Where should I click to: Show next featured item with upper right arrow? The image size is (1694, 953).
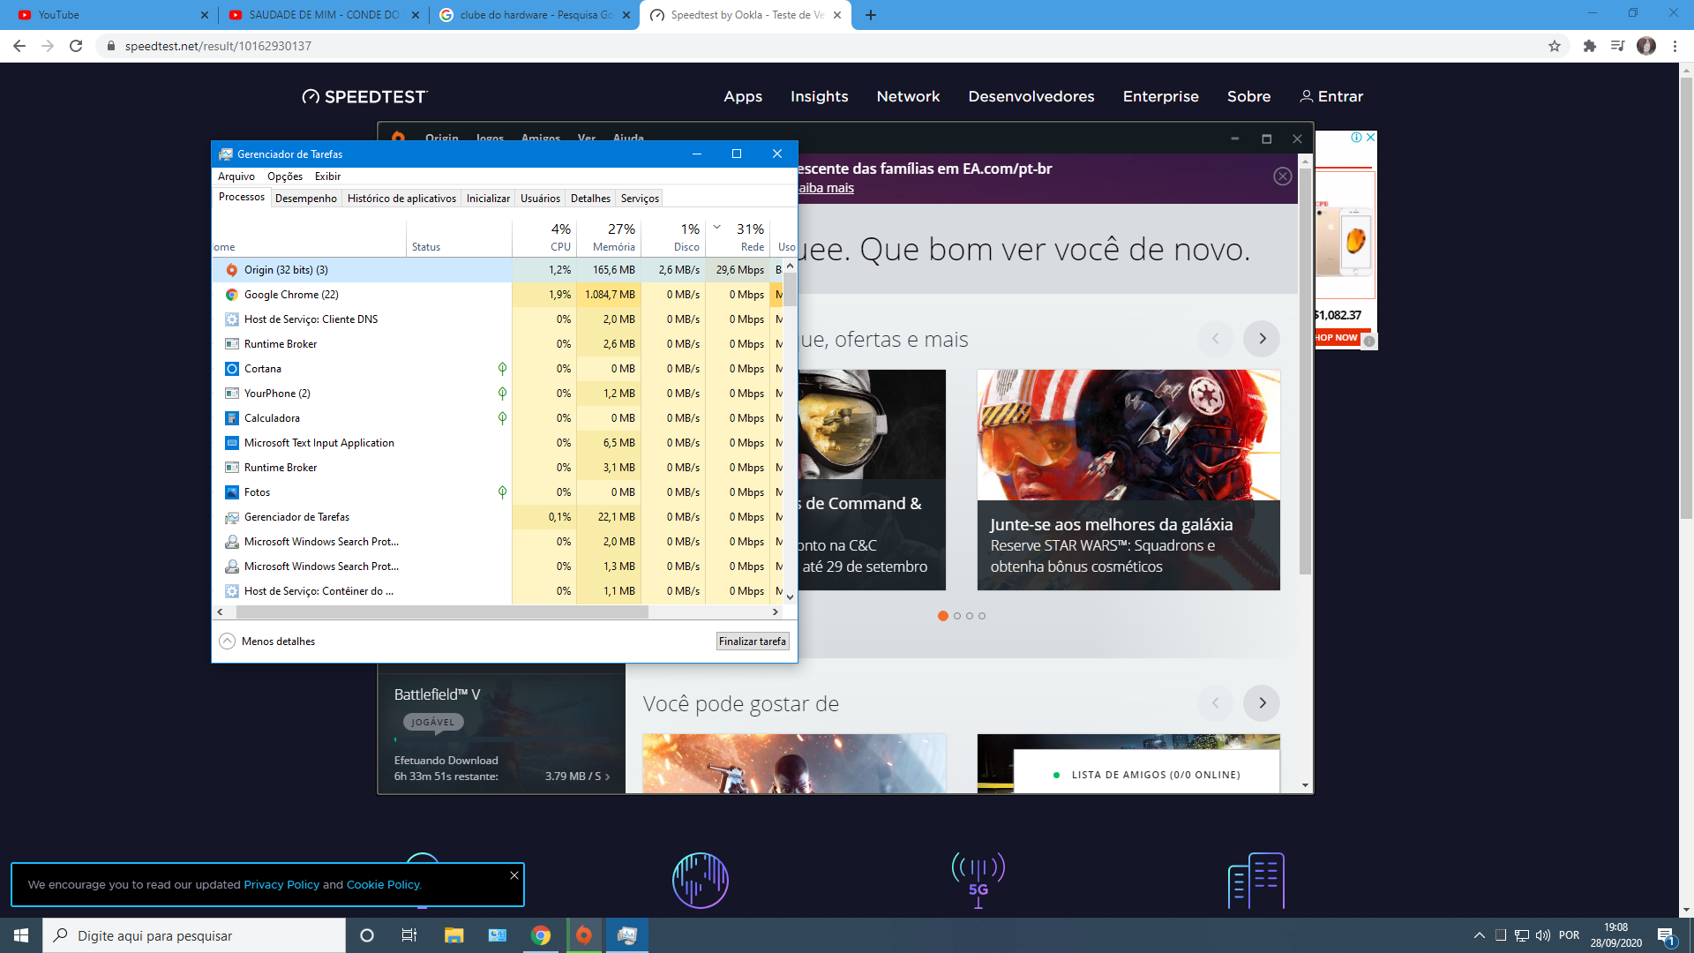pos(1262,339)
